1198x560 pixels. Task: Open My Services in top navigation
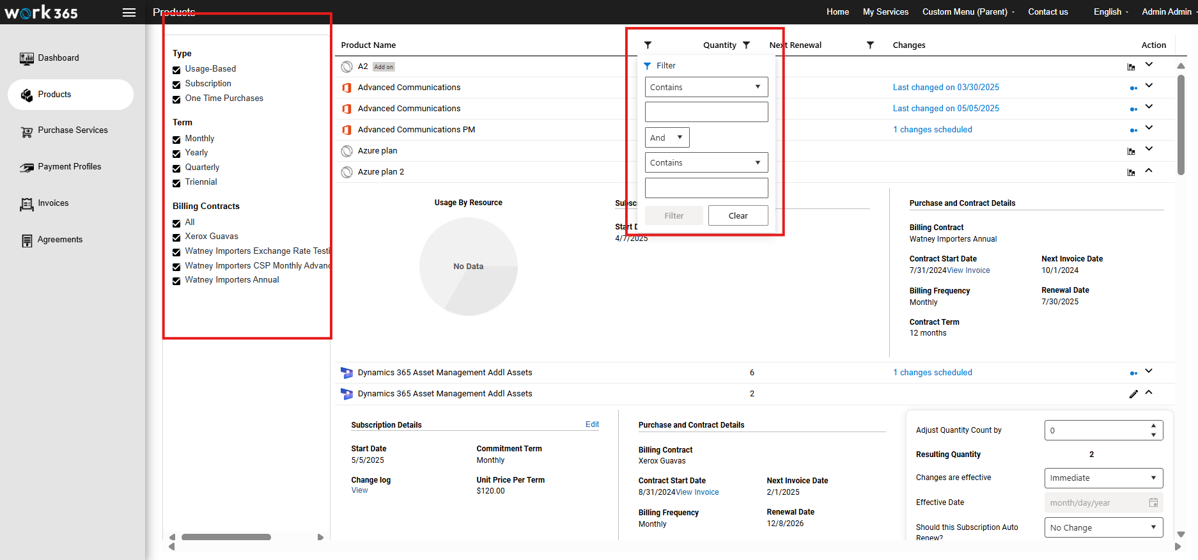click(885, 12)
